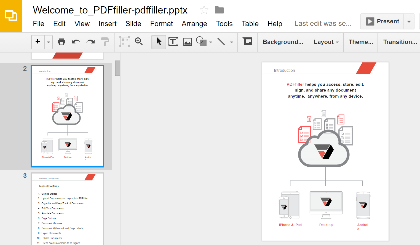Open the File menu
Image resolution: width=420 pixels, height=245 pixels.
pos(39,24)
